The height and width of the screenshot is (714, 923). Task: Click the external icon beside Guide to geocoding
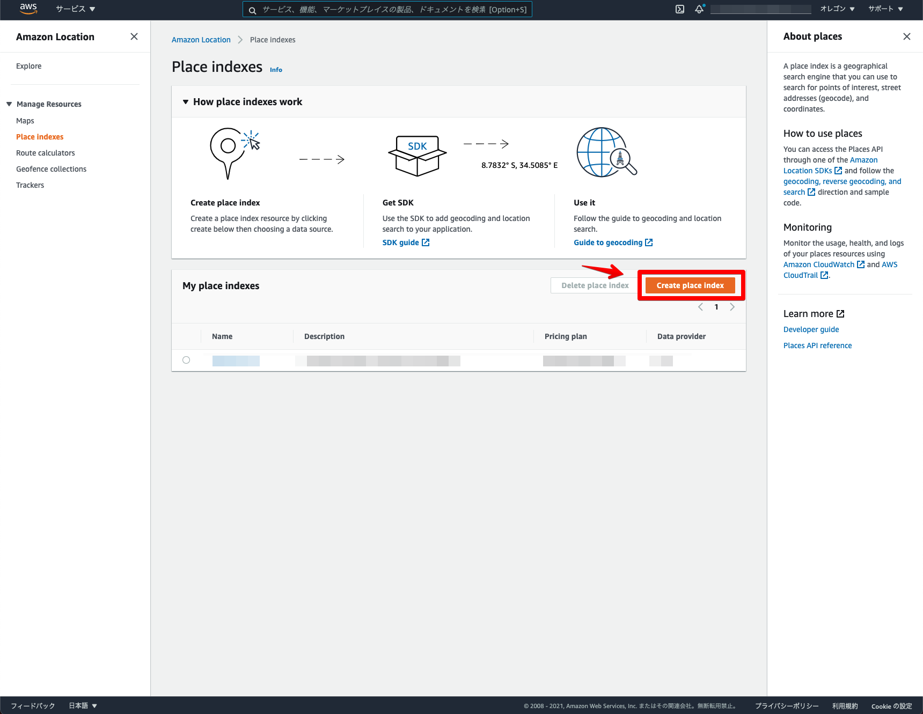tap(649, 242)
